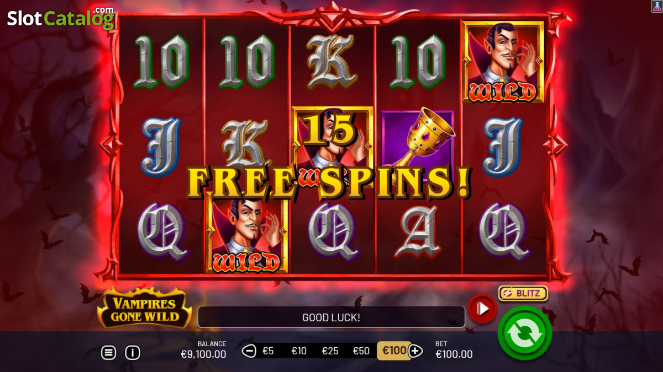
Task: Open the info paytable icon
Action: coord(133,353)
